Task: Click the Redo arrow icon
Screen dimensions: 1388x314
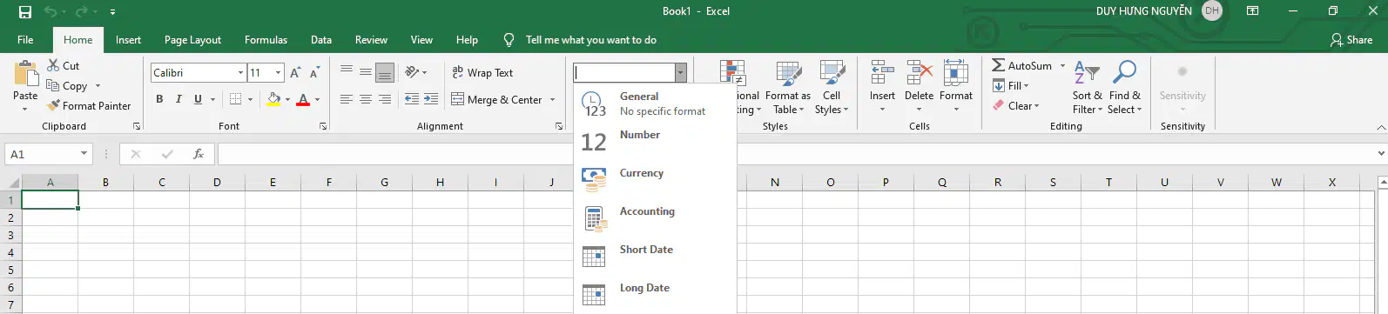Action: pos(82,12)
